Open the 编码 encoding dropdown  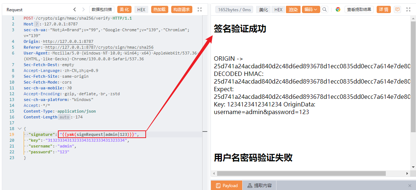[x=311, y=9]
